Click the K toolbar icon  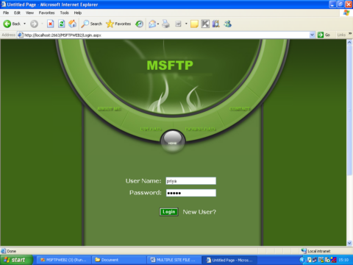(x=205, y=24)
